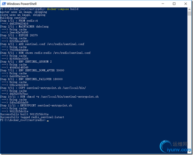Click 'Step 11/11 : ENTRYPOINT sentinel-entrypoint.sh' line
The width and height of the screenshot is (193, 155).
click(x=36, y=106)
